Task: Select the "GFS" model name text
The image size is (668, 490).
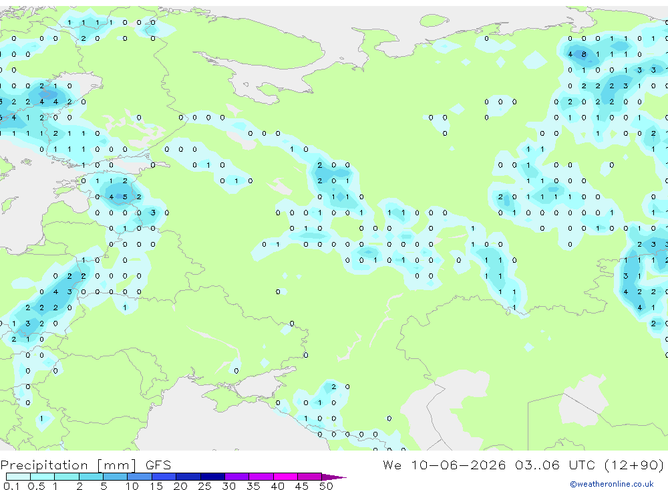Action: click(158, 465)
